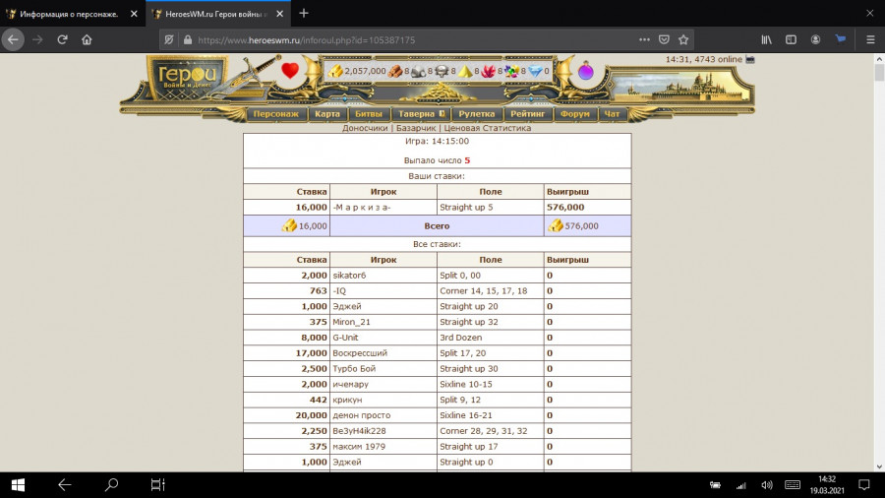The height and width of the screenshot is (498, 885).
Task: Open player sikator6 profile
Action: coord(349,276)
